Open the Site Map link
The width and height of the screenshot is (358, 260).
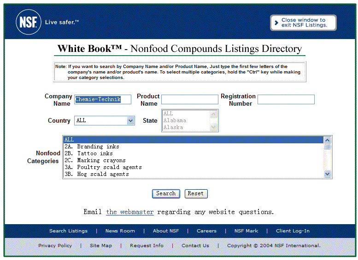coord(101,246)
